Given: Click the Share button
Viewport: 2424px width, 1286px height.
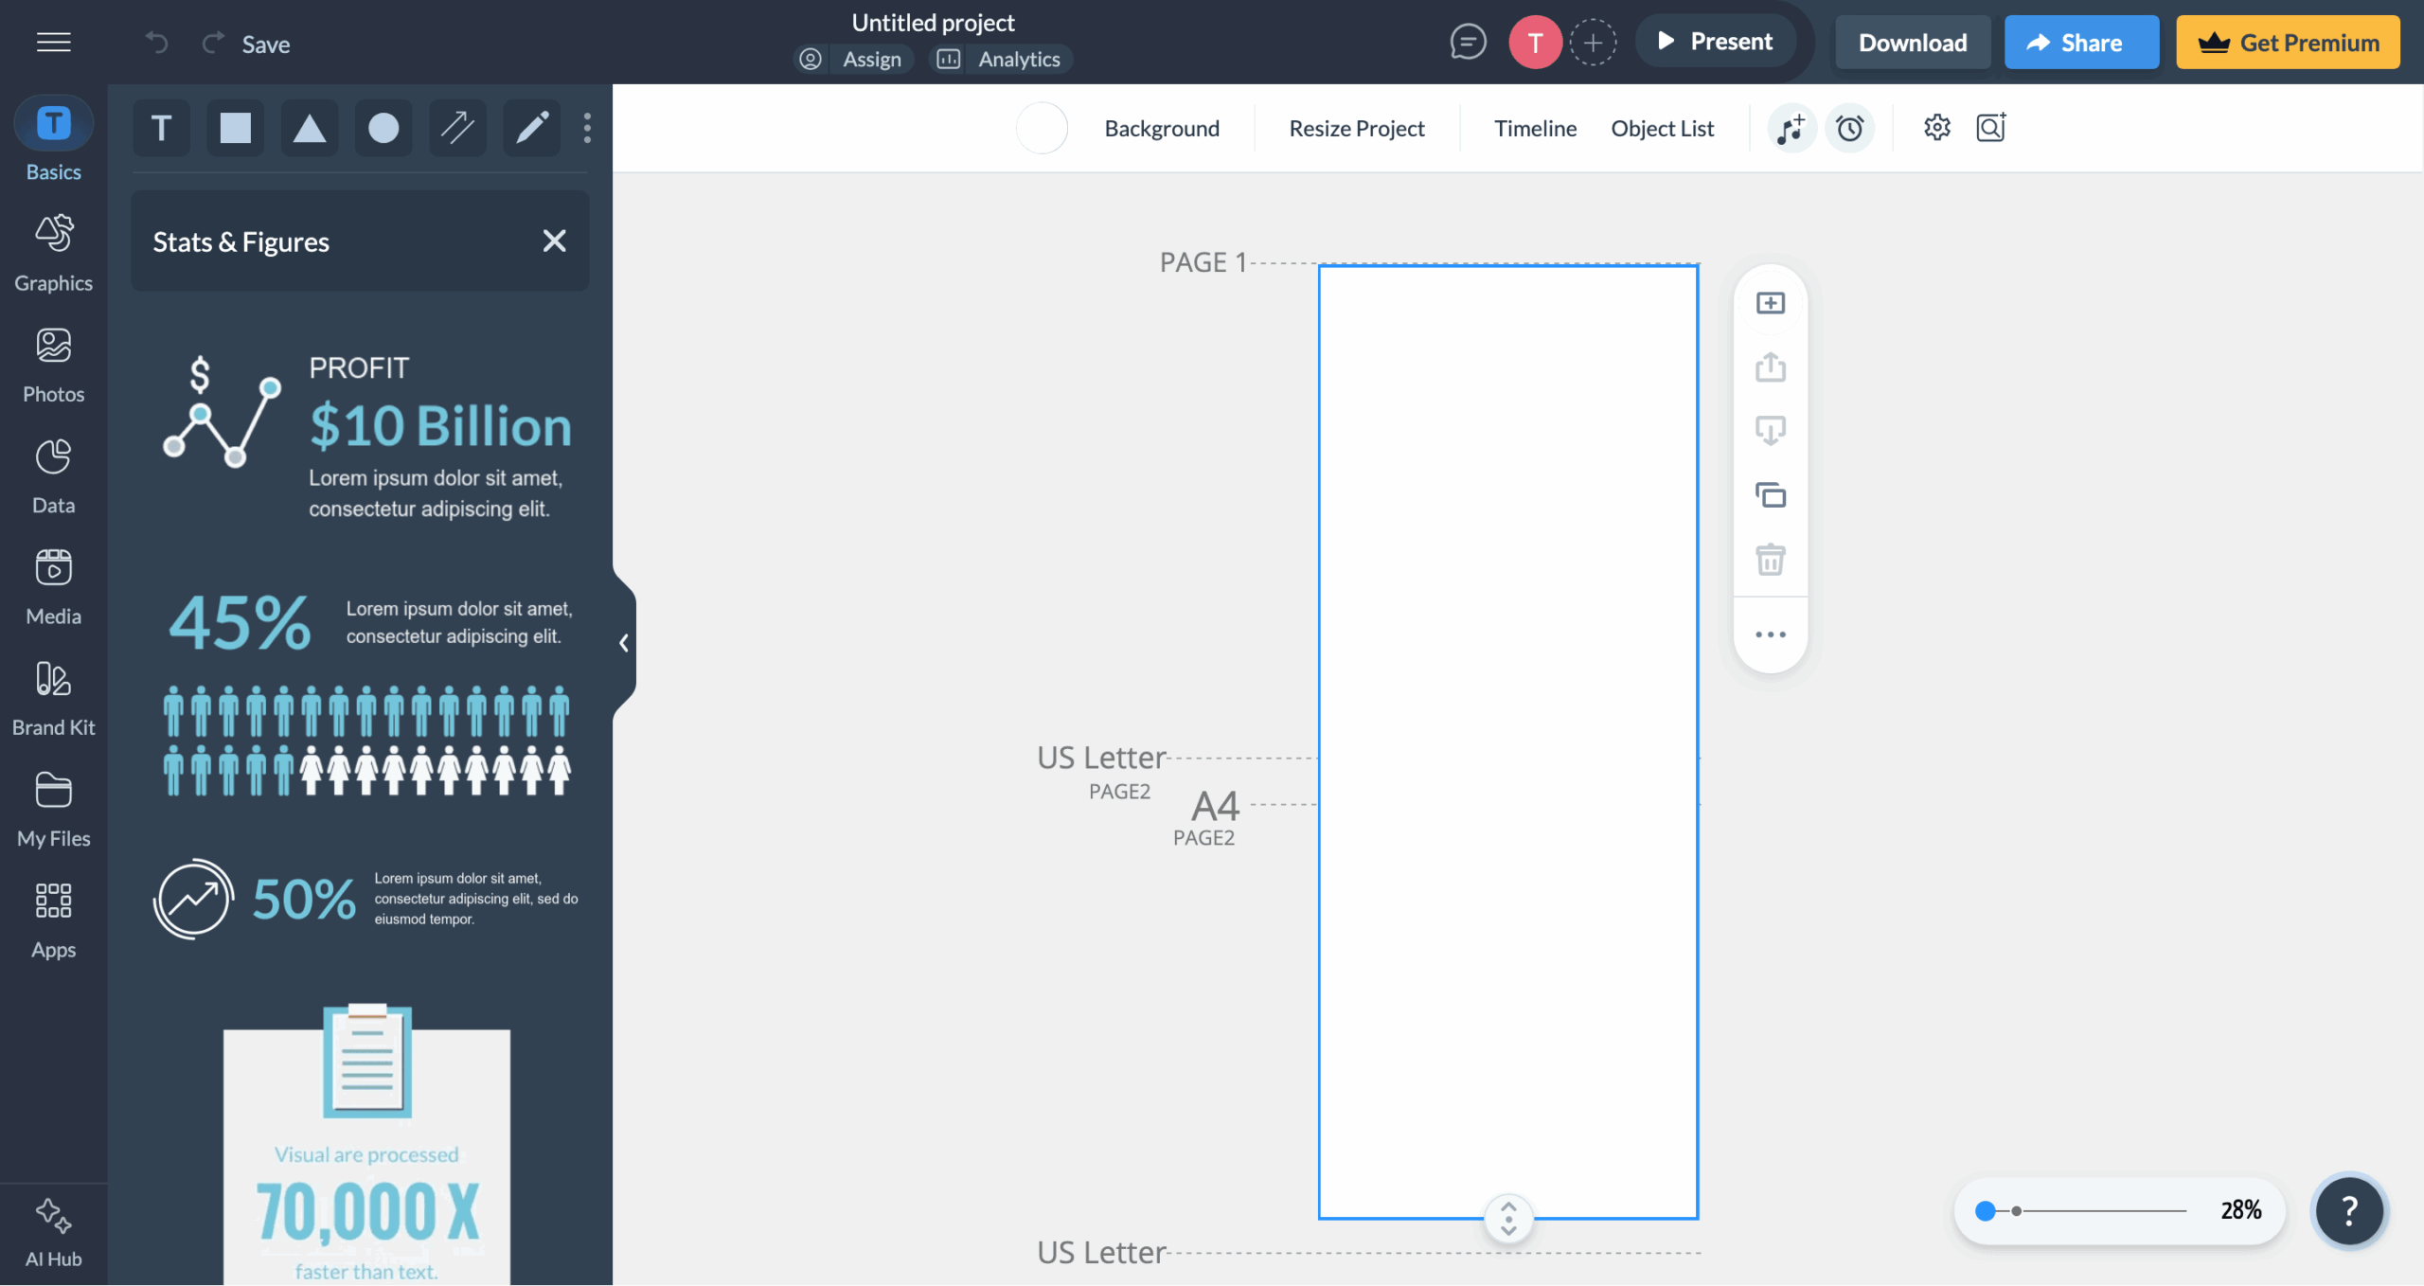Looking at the screenshot, I should click(x=2081, y=43).
